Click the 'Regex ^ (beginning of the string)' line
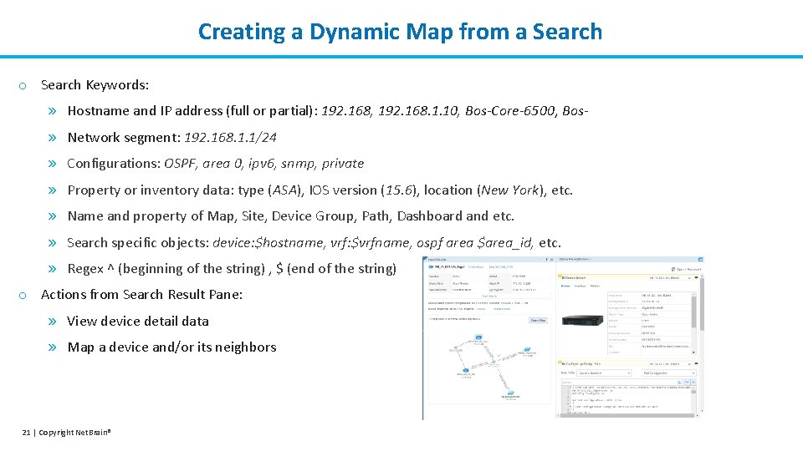 coord(232,268)
